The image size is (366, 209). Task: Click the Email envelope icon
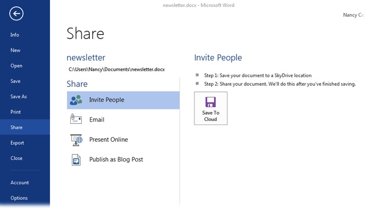76,119
